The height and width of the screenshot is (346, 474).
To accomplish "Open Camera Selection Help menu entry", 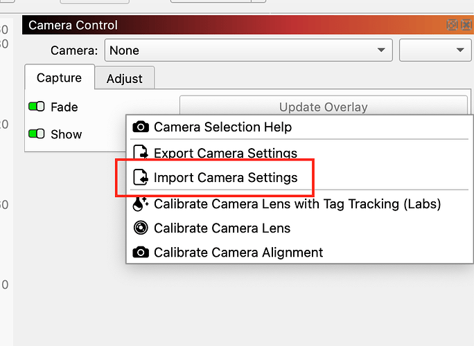I will (222, 127).
